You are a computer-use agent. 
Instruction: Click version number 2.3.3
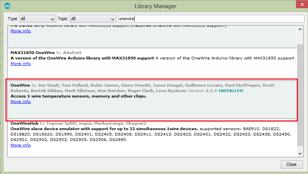coord(211,91)
